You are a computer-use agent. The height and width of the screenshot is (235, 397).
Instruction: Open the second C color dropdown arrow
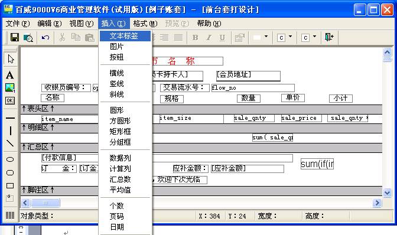click(314, 37)
